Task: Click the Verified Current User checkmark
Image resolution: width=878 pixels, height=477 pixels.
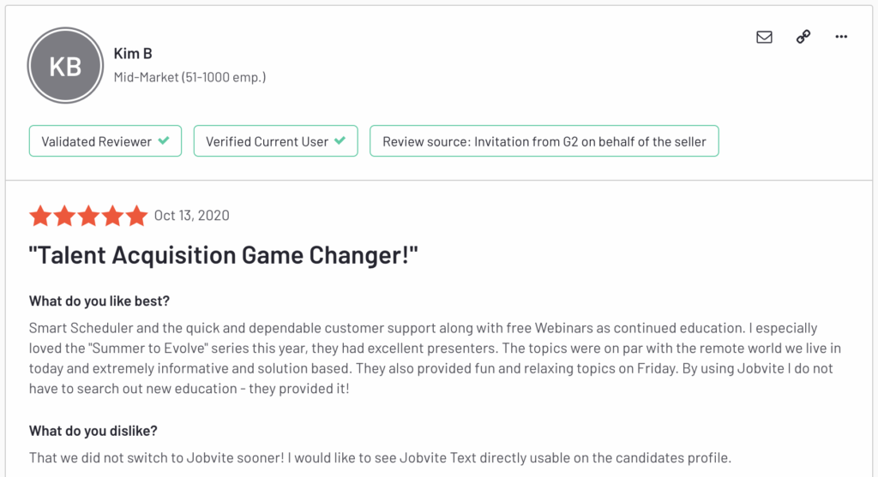Action: click(x=340, y=141)
